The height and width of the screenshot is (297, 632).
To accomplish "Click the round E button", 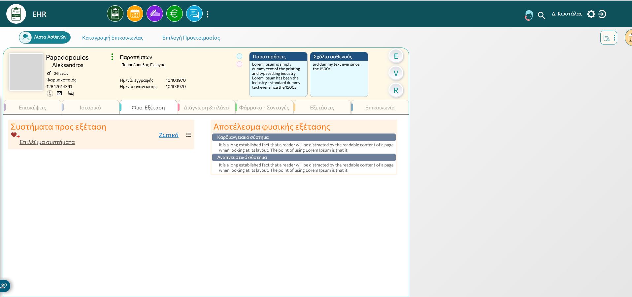I will [396, 56].
